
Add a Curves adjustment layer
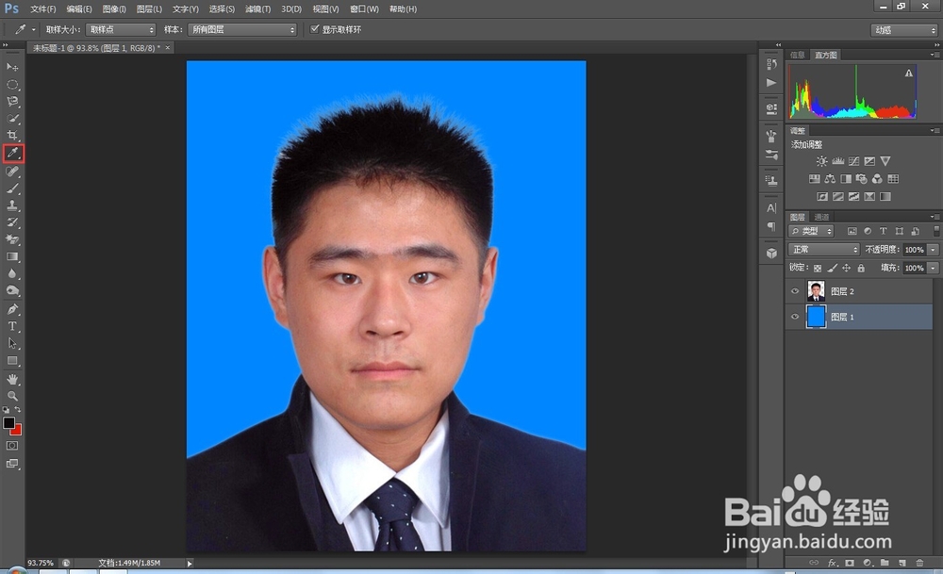pos(854,160)
